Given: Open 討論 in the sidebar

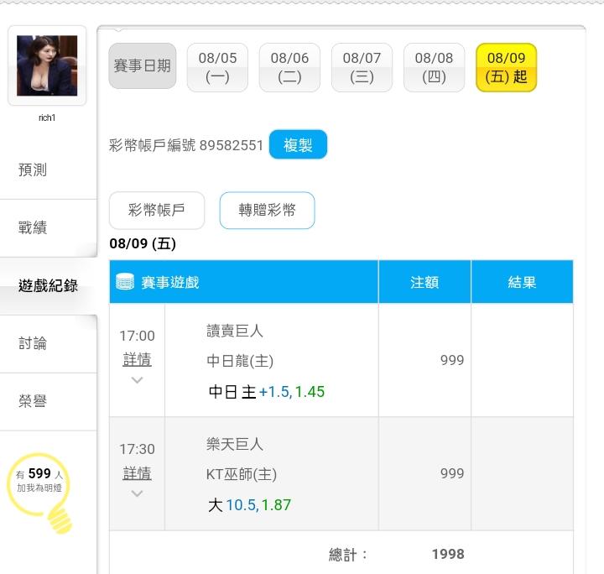Looking at the screenshot, I should pyautogui.click(x=33, y=343).
